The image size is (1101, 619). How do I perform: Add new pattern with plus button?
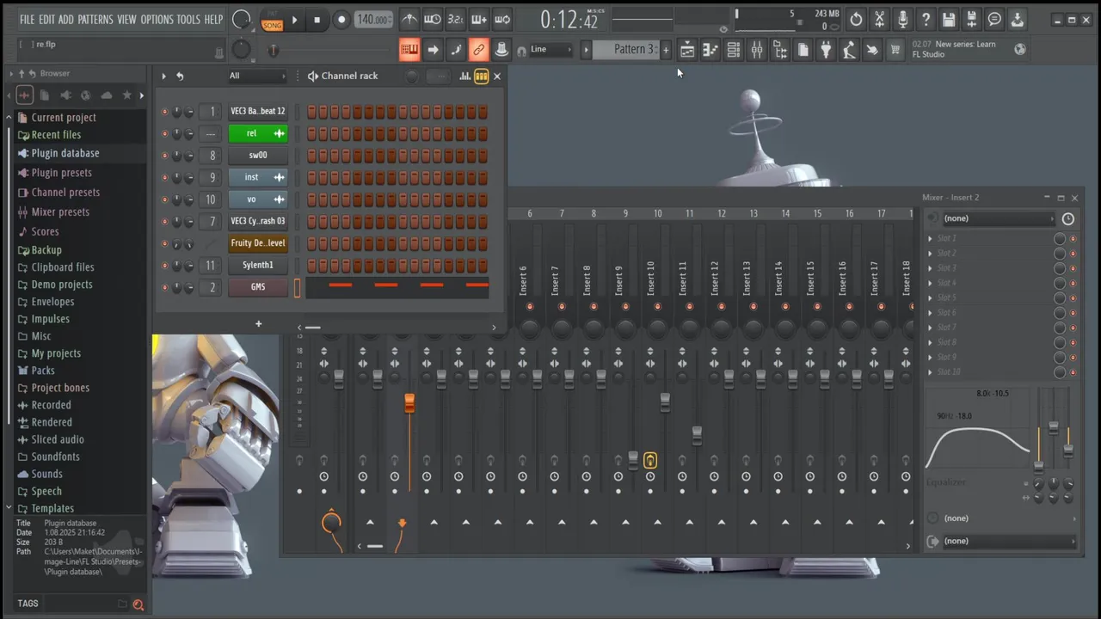pyautogui.click(x=666, y=50)
